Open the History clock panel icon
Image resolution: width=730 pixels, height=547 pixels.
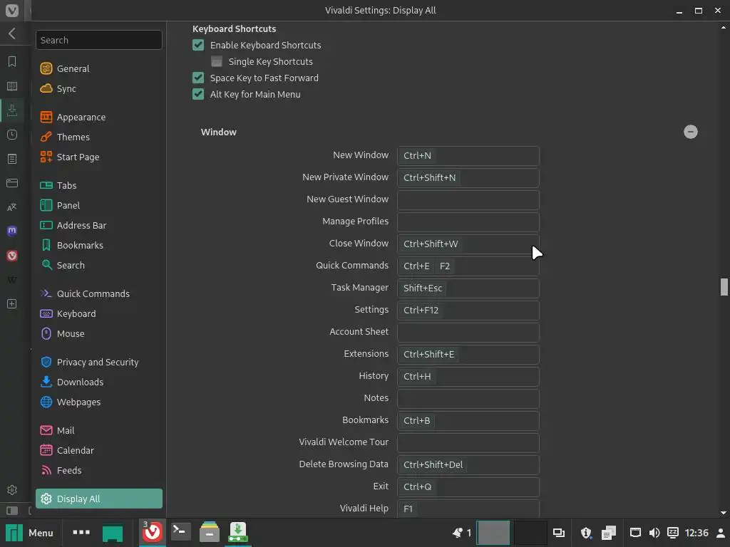point(12,135)
